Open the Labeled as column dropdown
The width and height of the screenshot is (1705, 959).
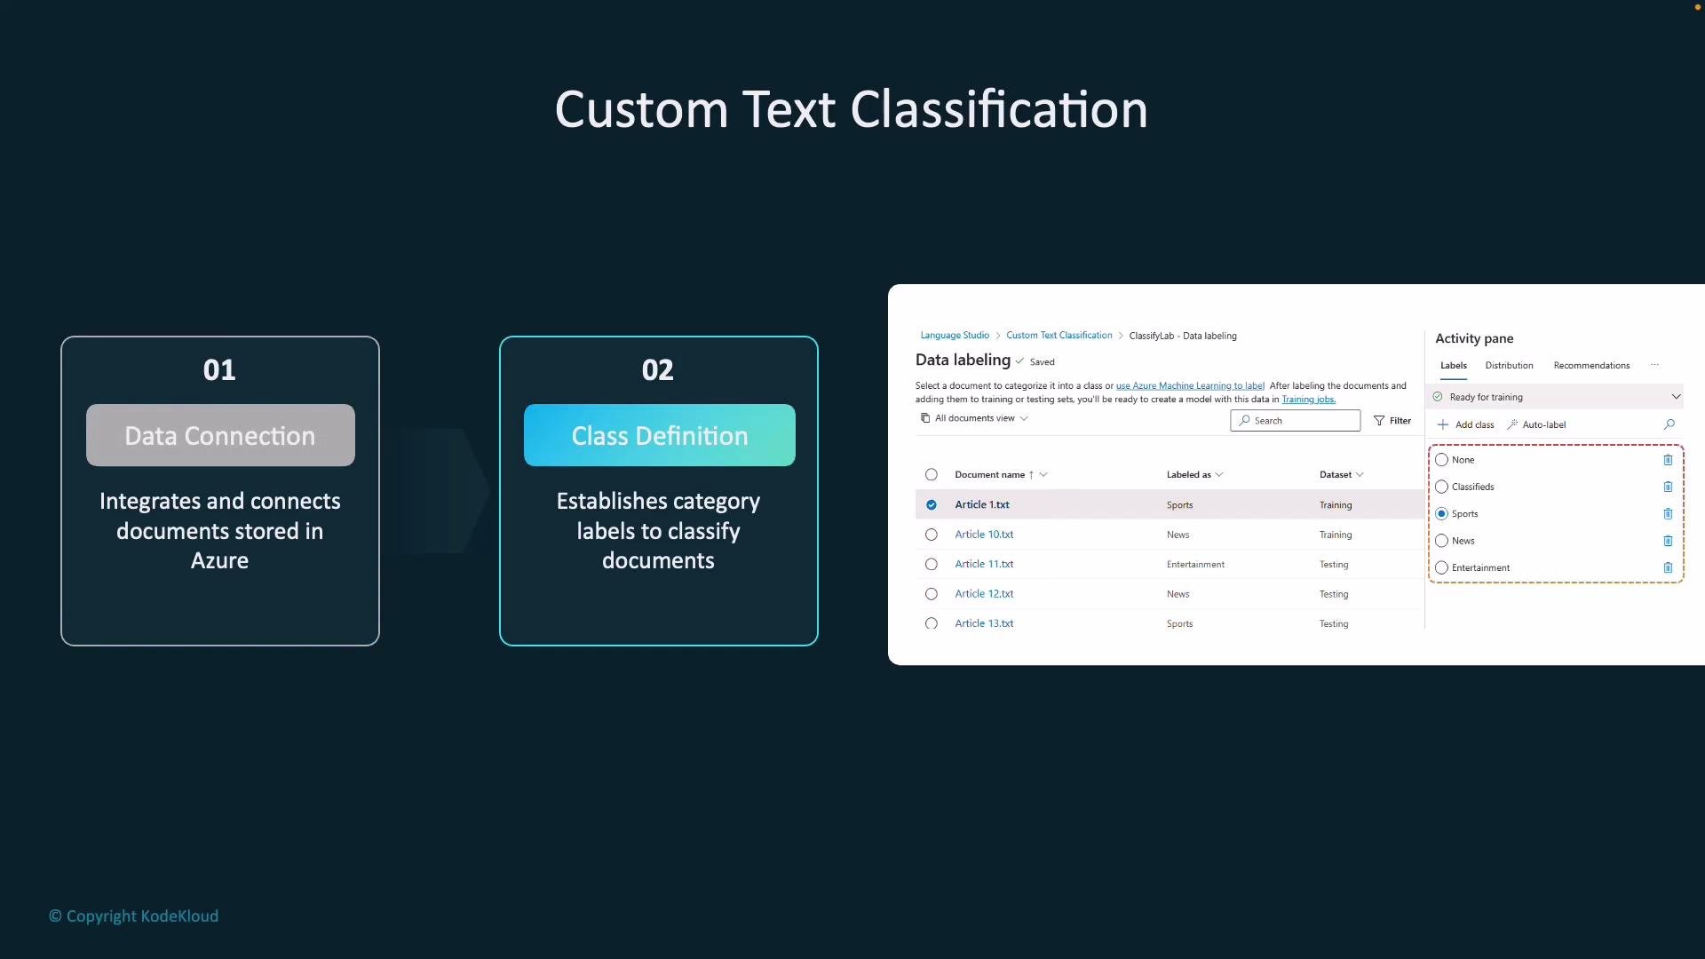tap(1219, 475)
